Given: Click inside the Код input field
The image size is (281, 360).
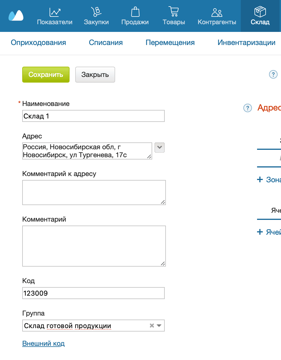Looking at the screenshot, I should tap(93, 293).
